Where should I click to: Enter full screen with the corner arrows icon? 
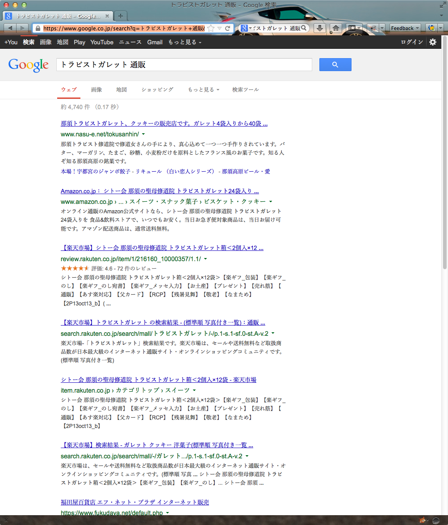click(x=442, y=5)
